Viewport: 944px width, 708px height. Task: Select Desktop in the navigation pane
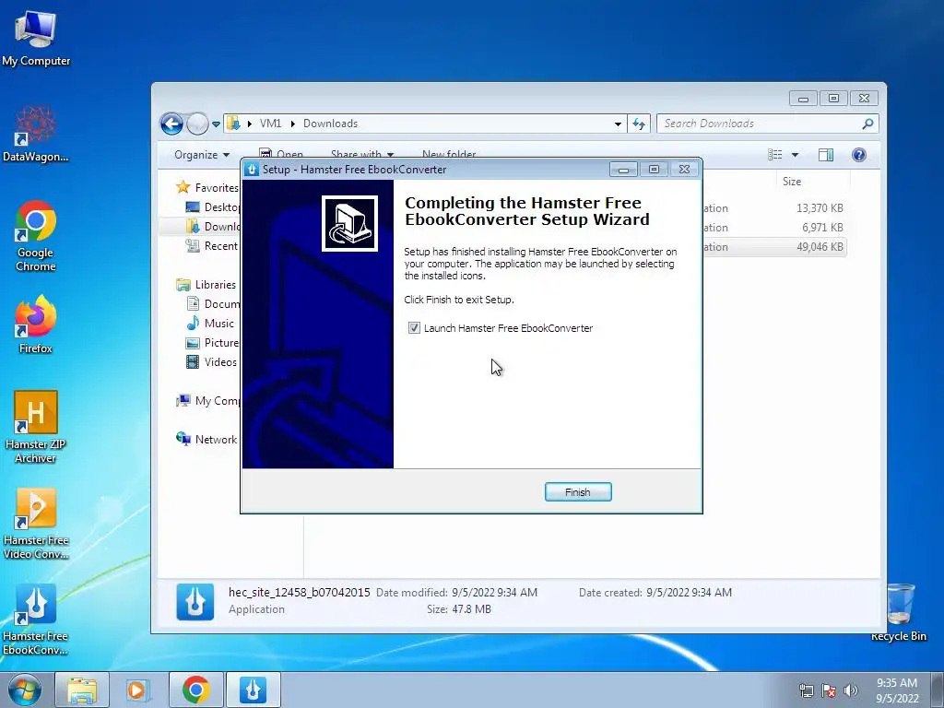pyautogui.click(x=213, y=207)
